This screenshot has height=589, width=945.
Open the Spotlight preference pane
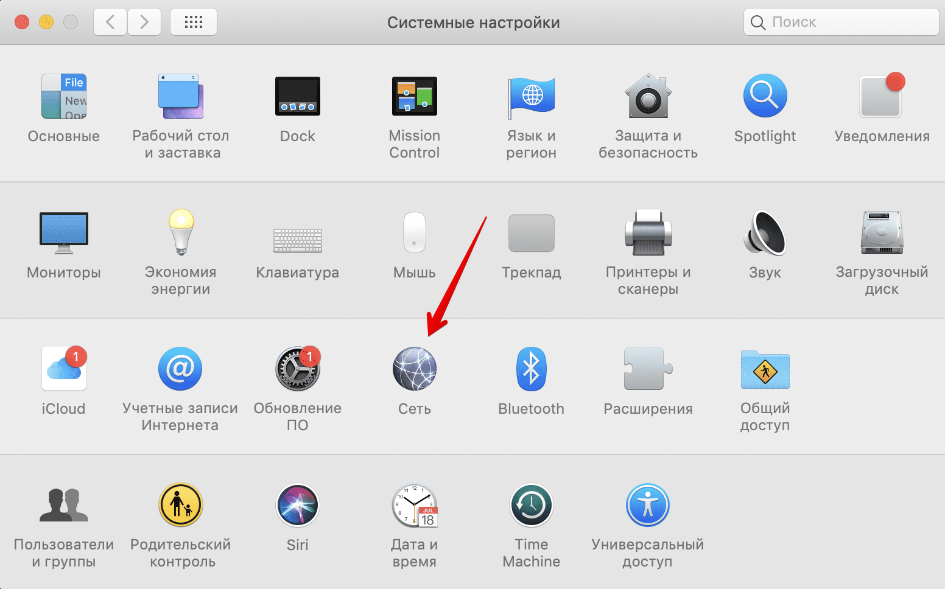pyautogui.click(x=765, y=96)
